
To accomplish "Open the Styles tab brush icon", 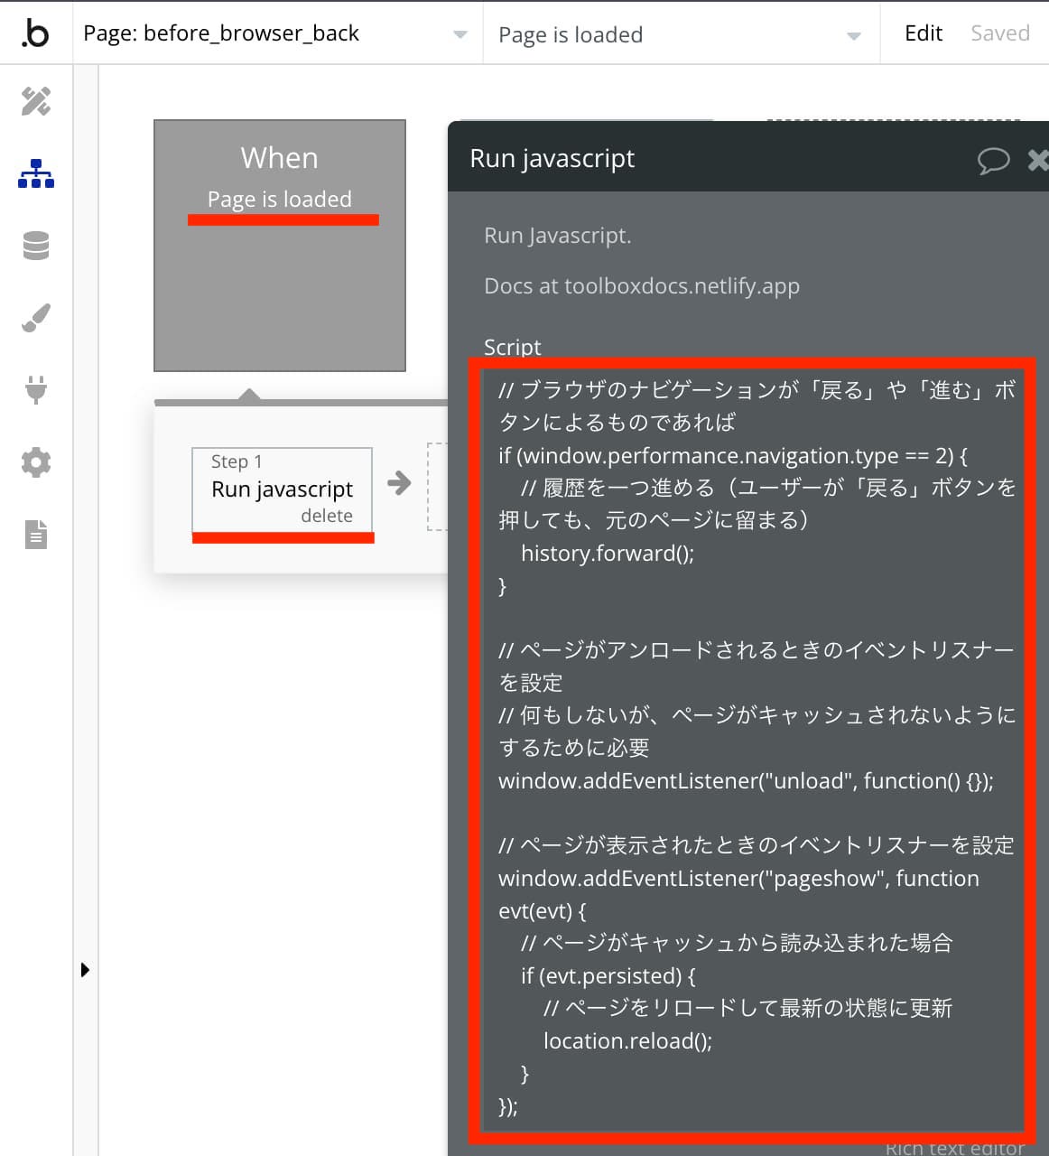I will [36, 318].
